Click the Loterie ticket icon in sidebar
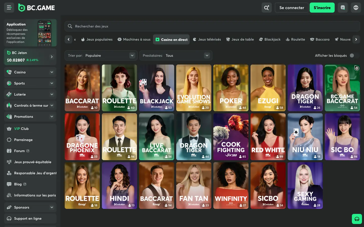Image resolution: width=364 pixels, height=227 pixels. pos(9,94)
